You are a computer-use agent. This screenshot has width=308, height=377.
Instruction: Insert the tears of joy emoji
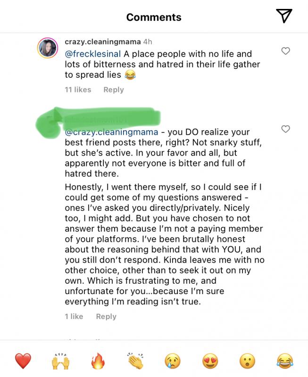[x=285, y=362]
